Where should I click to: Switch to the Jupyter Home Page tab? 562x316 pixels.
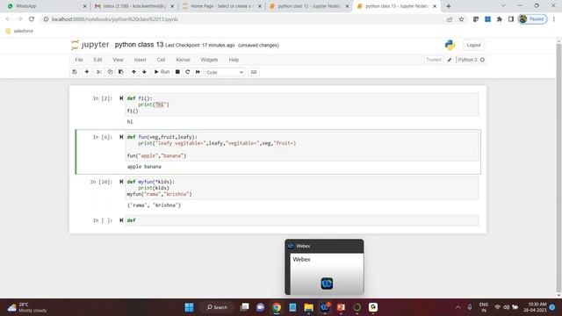point(220,6)
